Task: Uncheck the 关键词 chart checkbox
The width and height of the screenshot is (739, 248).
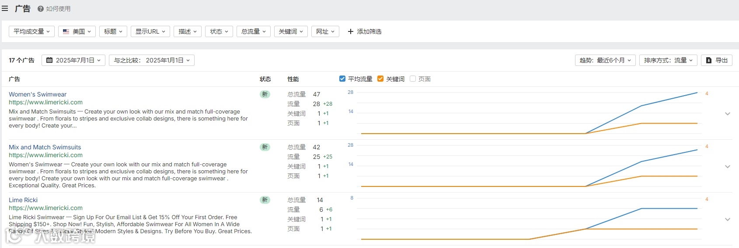Action: (x=380, y=79)
